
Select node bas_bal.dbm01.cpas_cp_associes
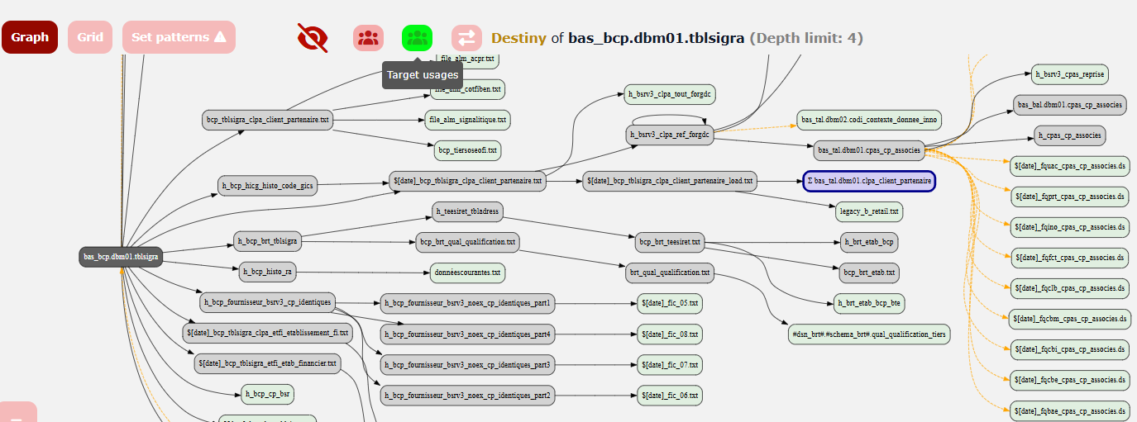(x=1070, y=105)
